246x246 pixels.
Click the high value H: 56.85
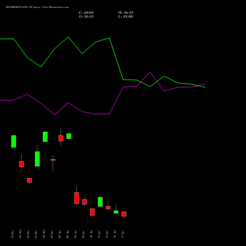125,13
